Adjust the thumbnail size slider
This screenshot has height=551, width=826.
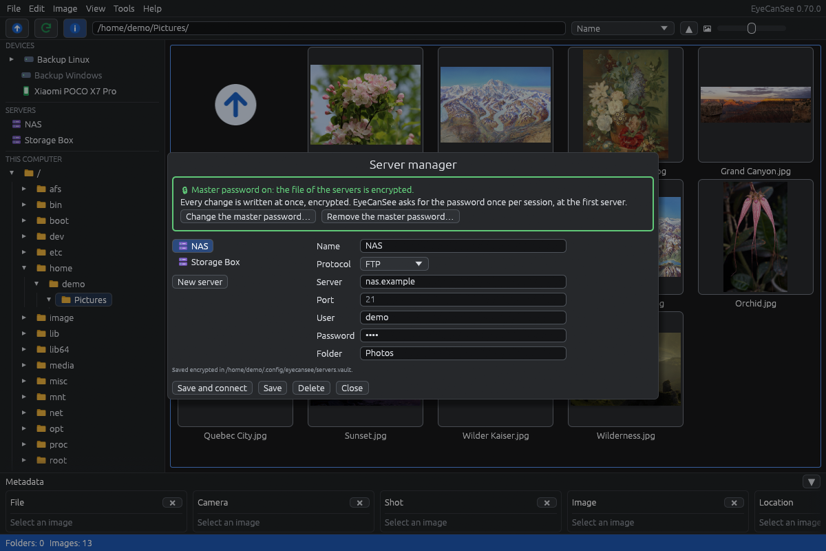(x=752, y=28)
